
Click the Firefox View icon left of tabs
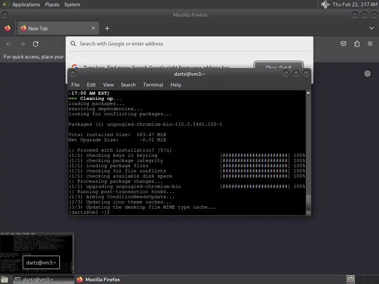pos(7,28)
